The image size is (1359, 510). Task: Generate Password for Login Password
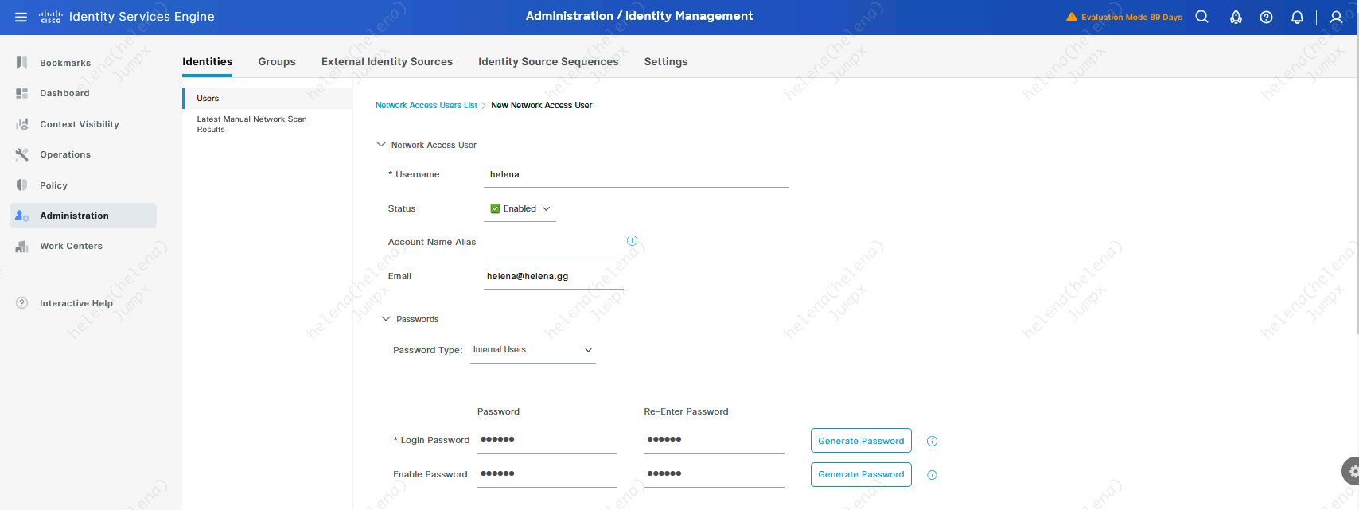860,441
